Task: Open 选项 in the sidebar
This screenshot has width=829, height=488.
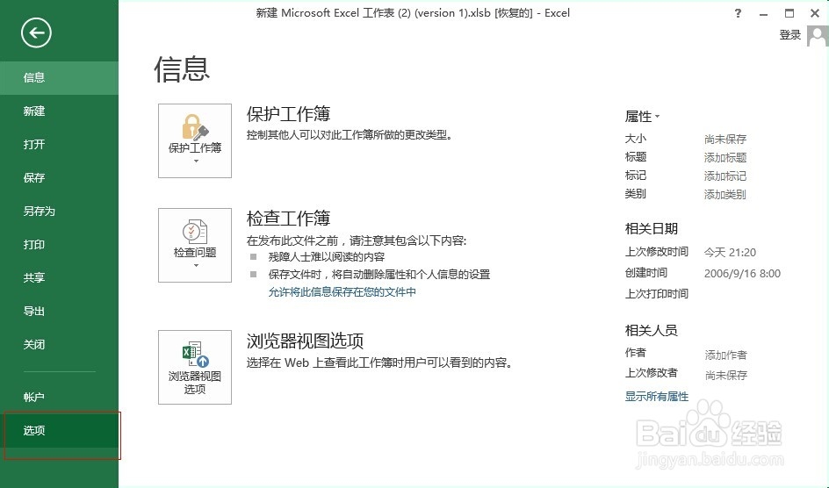Action: point(59,430)
